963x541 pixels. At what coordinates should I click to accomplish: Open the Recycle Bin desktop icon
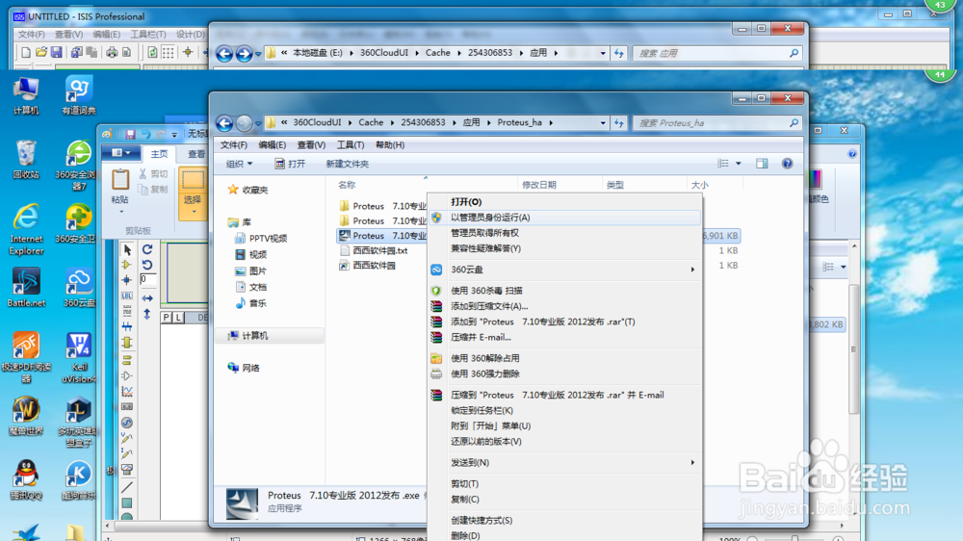pyautogui.click(x=26, y=160)
